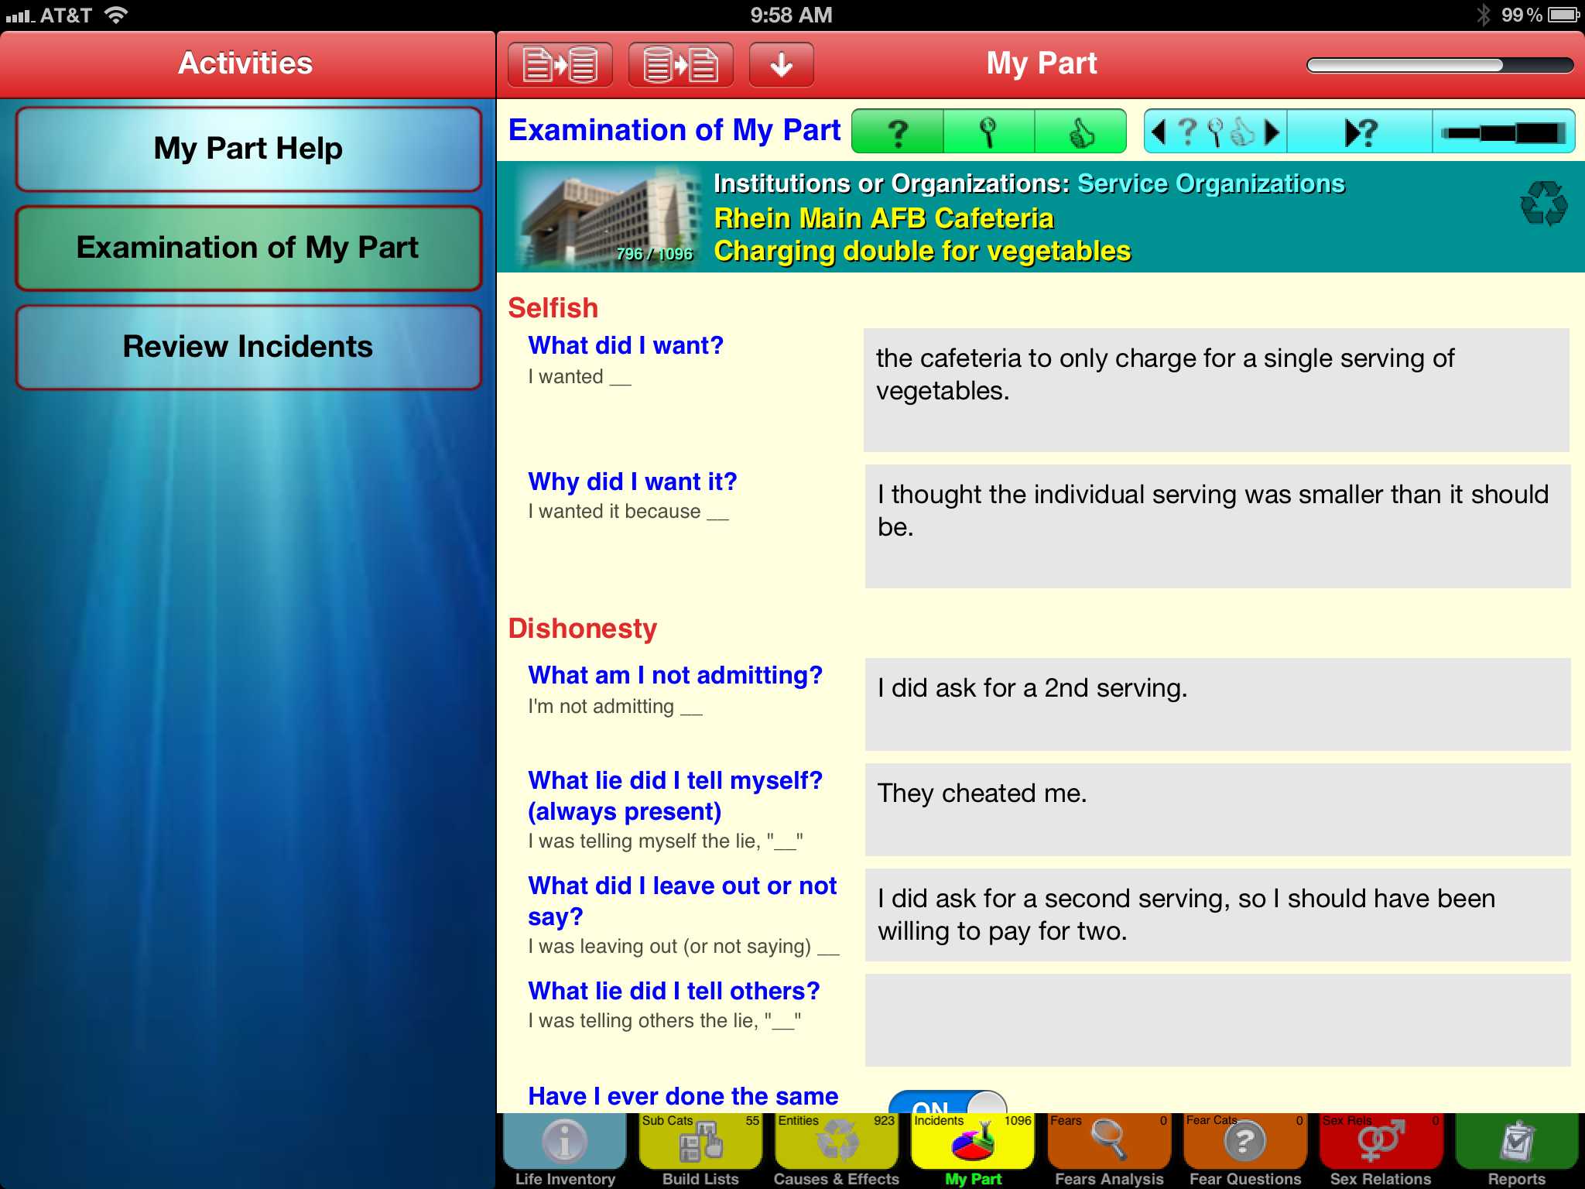Select Review Incidents activity
This screenshot has width=1585, height=1189.
[x=248, y=347]
